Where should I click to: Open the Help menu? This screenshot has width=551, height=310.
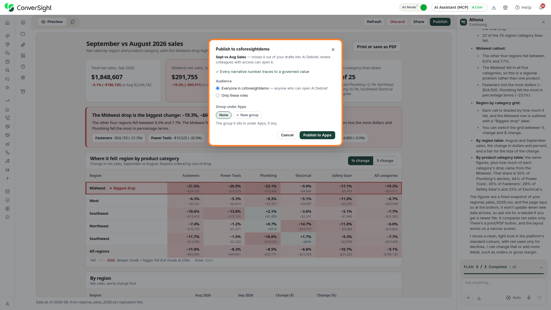click(523, 7)
